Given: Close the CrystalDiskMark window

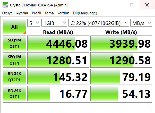Looking at the screenshot, I should 147,5.
